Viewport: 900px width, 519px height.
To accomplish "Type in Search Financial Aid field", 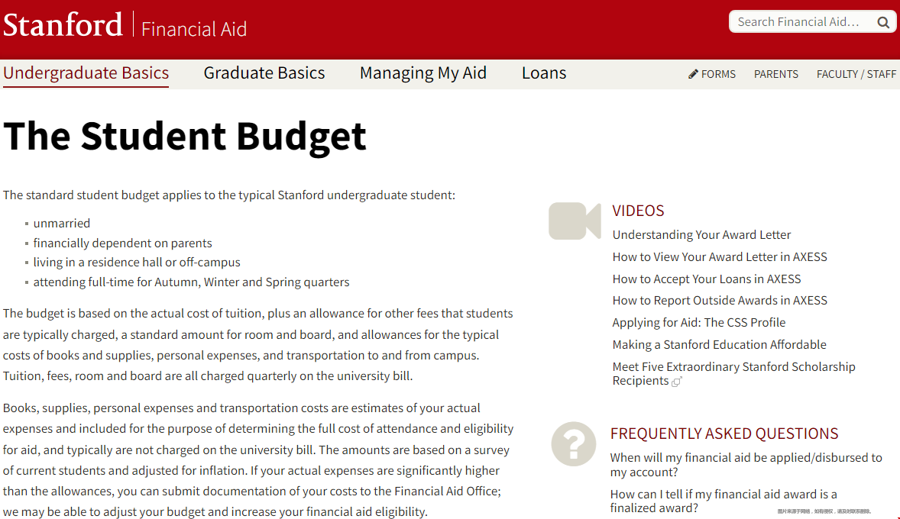I will click(798, 22).
